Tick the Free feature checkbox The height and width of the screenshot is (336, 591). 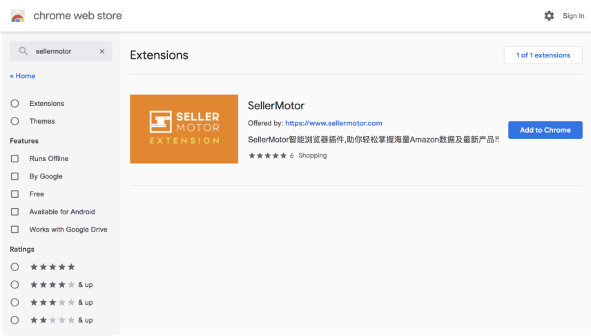[14, 194]
